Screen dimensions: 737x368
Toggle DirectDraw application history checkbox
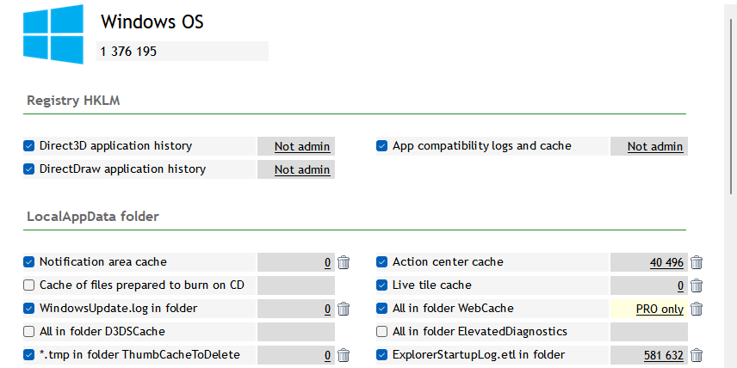point(29,169)
